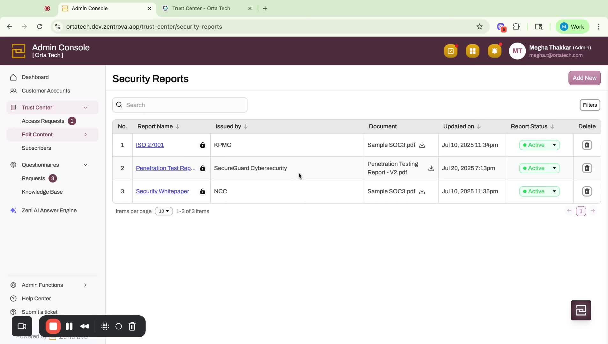Focus the Search reports field

180,105
